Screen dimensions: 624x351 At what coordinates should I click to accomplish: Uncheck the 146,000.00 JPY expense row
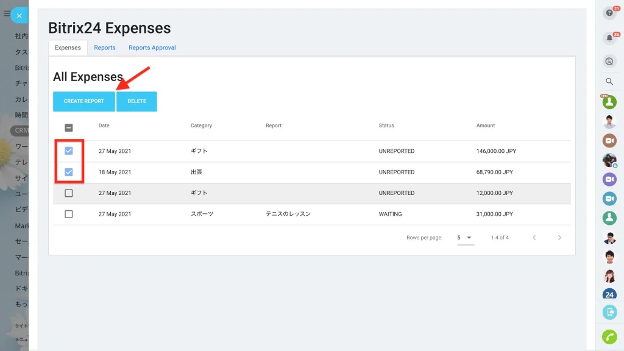68,151
